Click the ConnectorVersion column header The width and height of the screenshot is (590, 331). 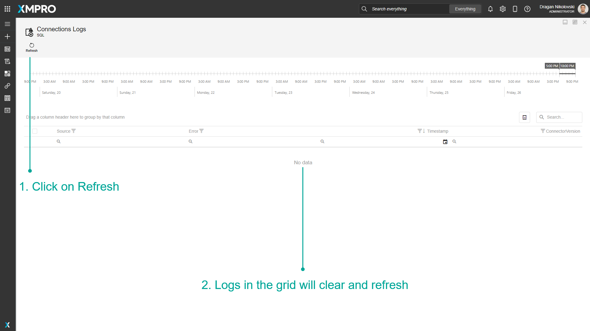[x=562, y=131]
